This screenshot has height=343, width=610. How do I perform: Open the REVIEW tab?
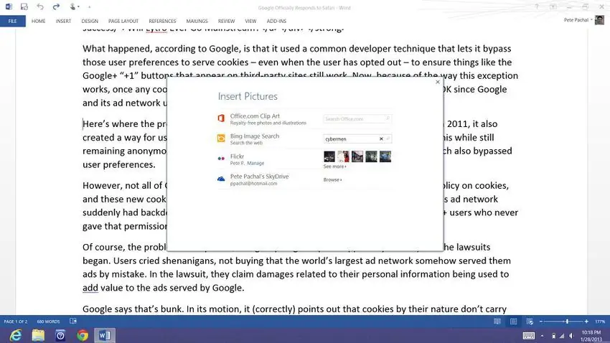click(x=226, y=21)
